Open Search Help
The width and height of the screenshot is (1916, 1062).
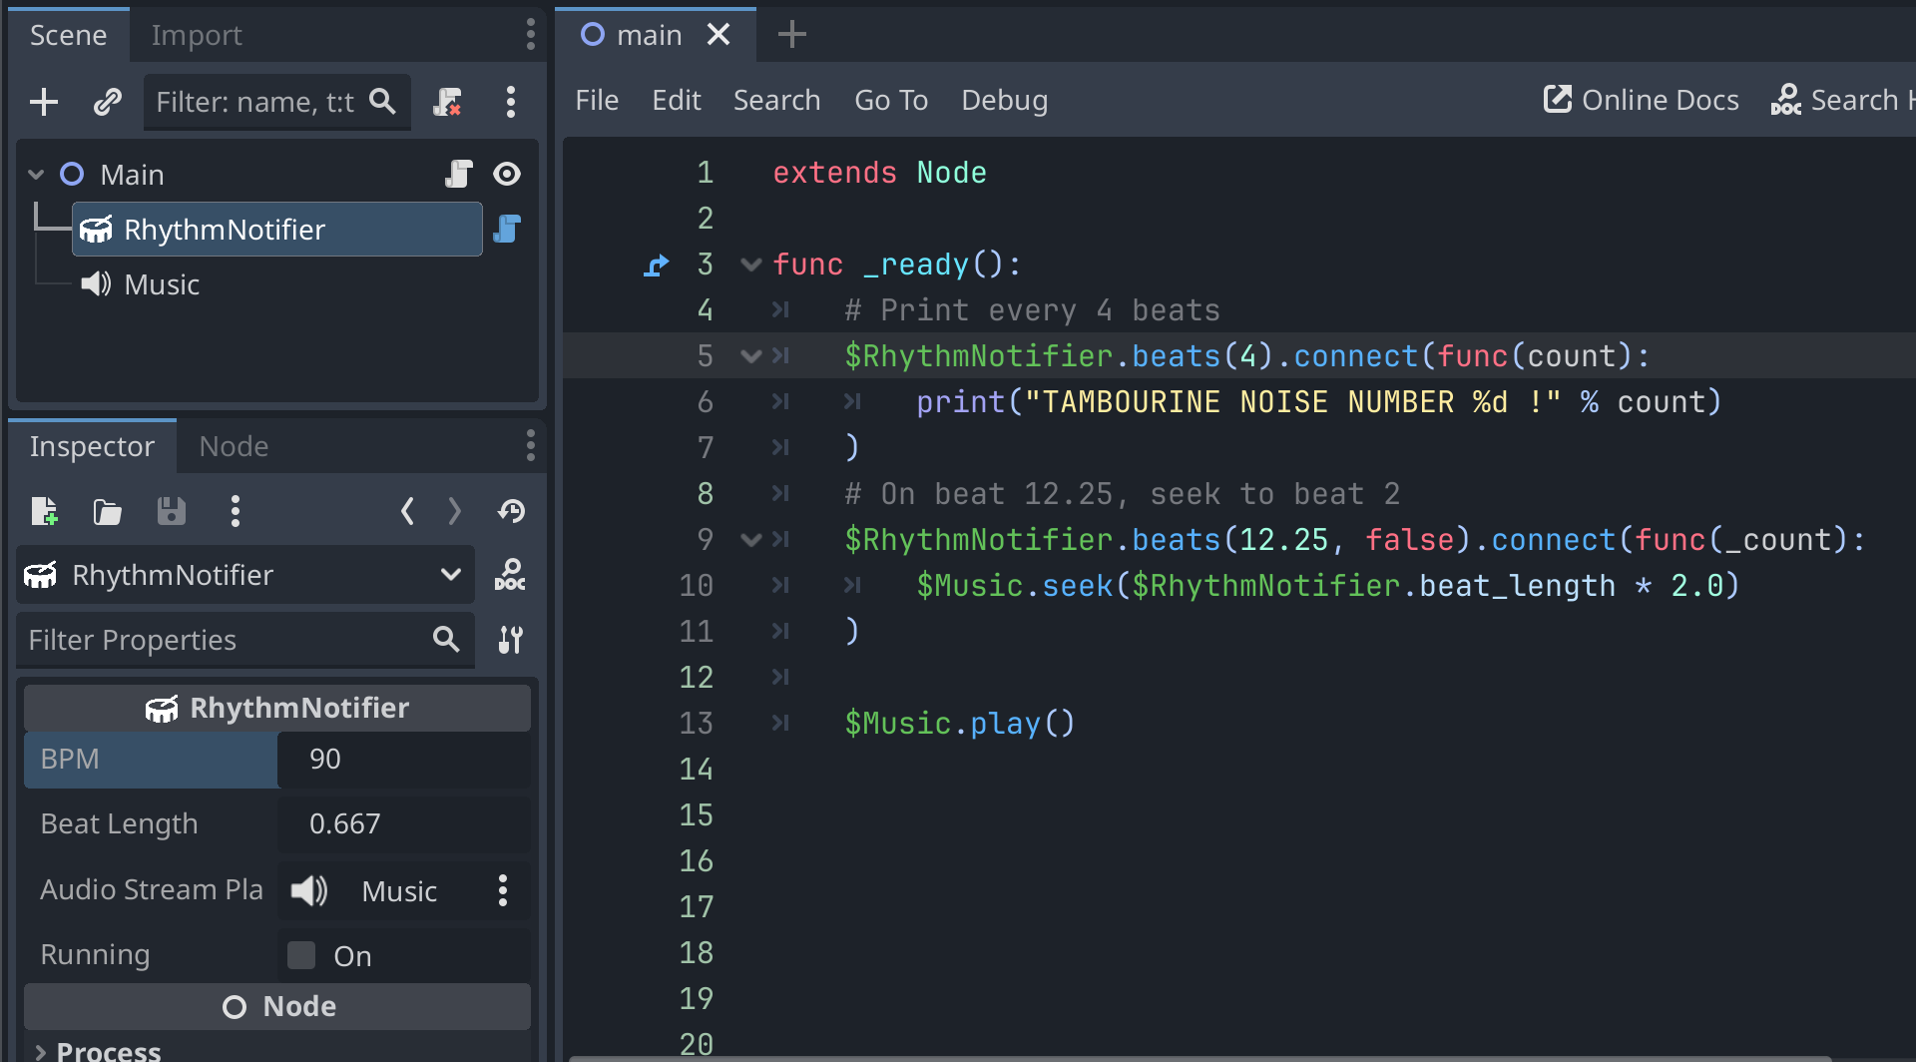click(x=1842, y=100)
